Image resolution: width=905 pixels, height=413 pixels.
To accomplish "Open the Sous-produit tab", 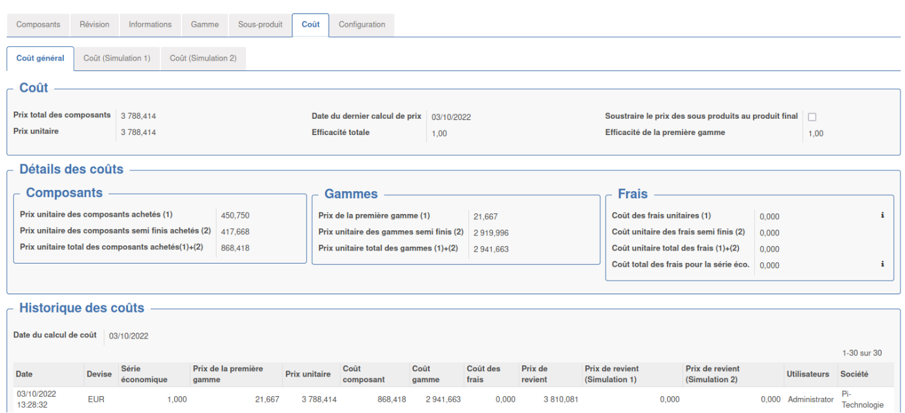I will 260,25.
